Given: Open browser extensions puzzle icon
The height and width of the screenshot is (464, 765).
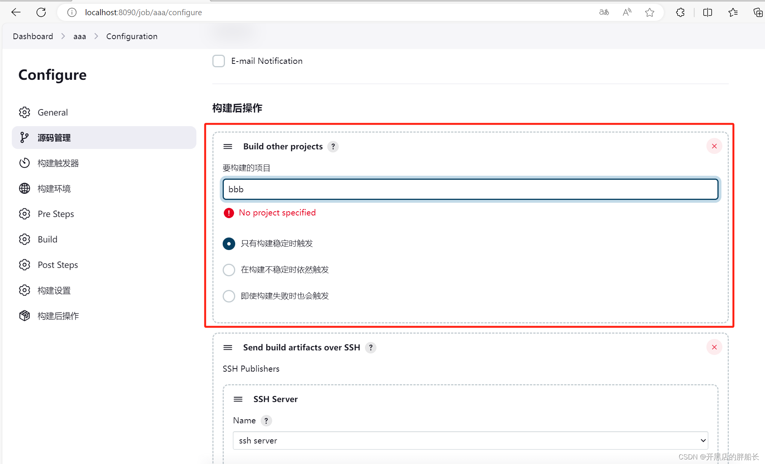Looking at the screenshot, I should point(681,12).
